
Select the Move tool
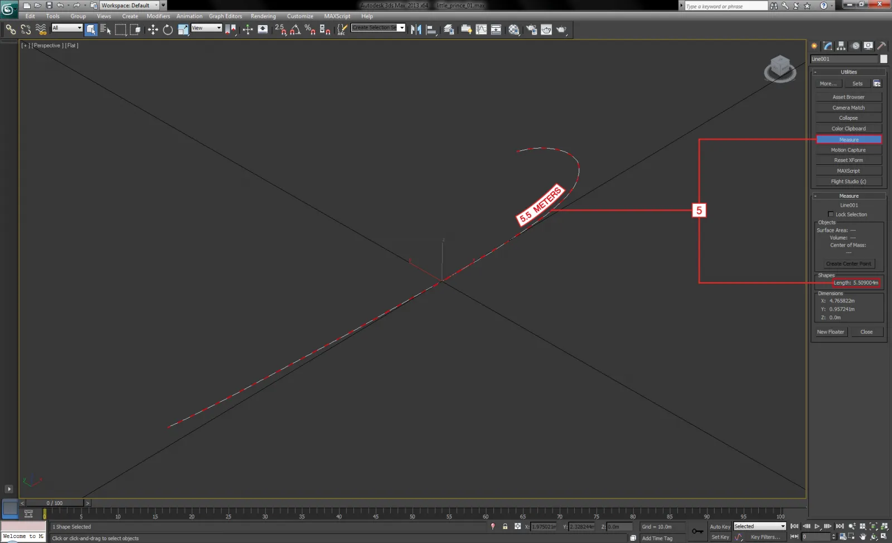153,30
